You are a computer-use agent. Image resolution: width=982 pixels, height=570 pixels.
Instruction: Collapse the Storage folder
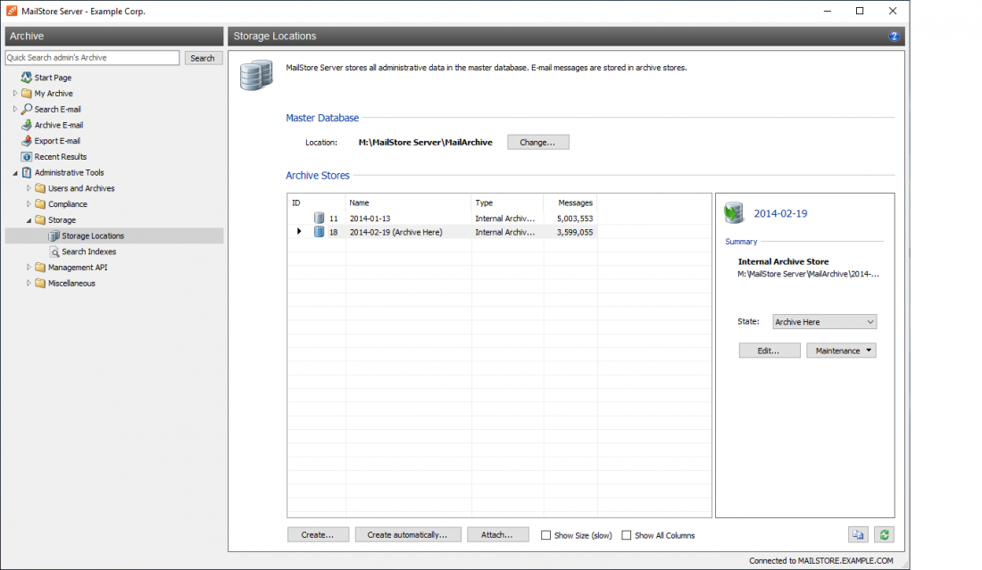click(28, 219)
